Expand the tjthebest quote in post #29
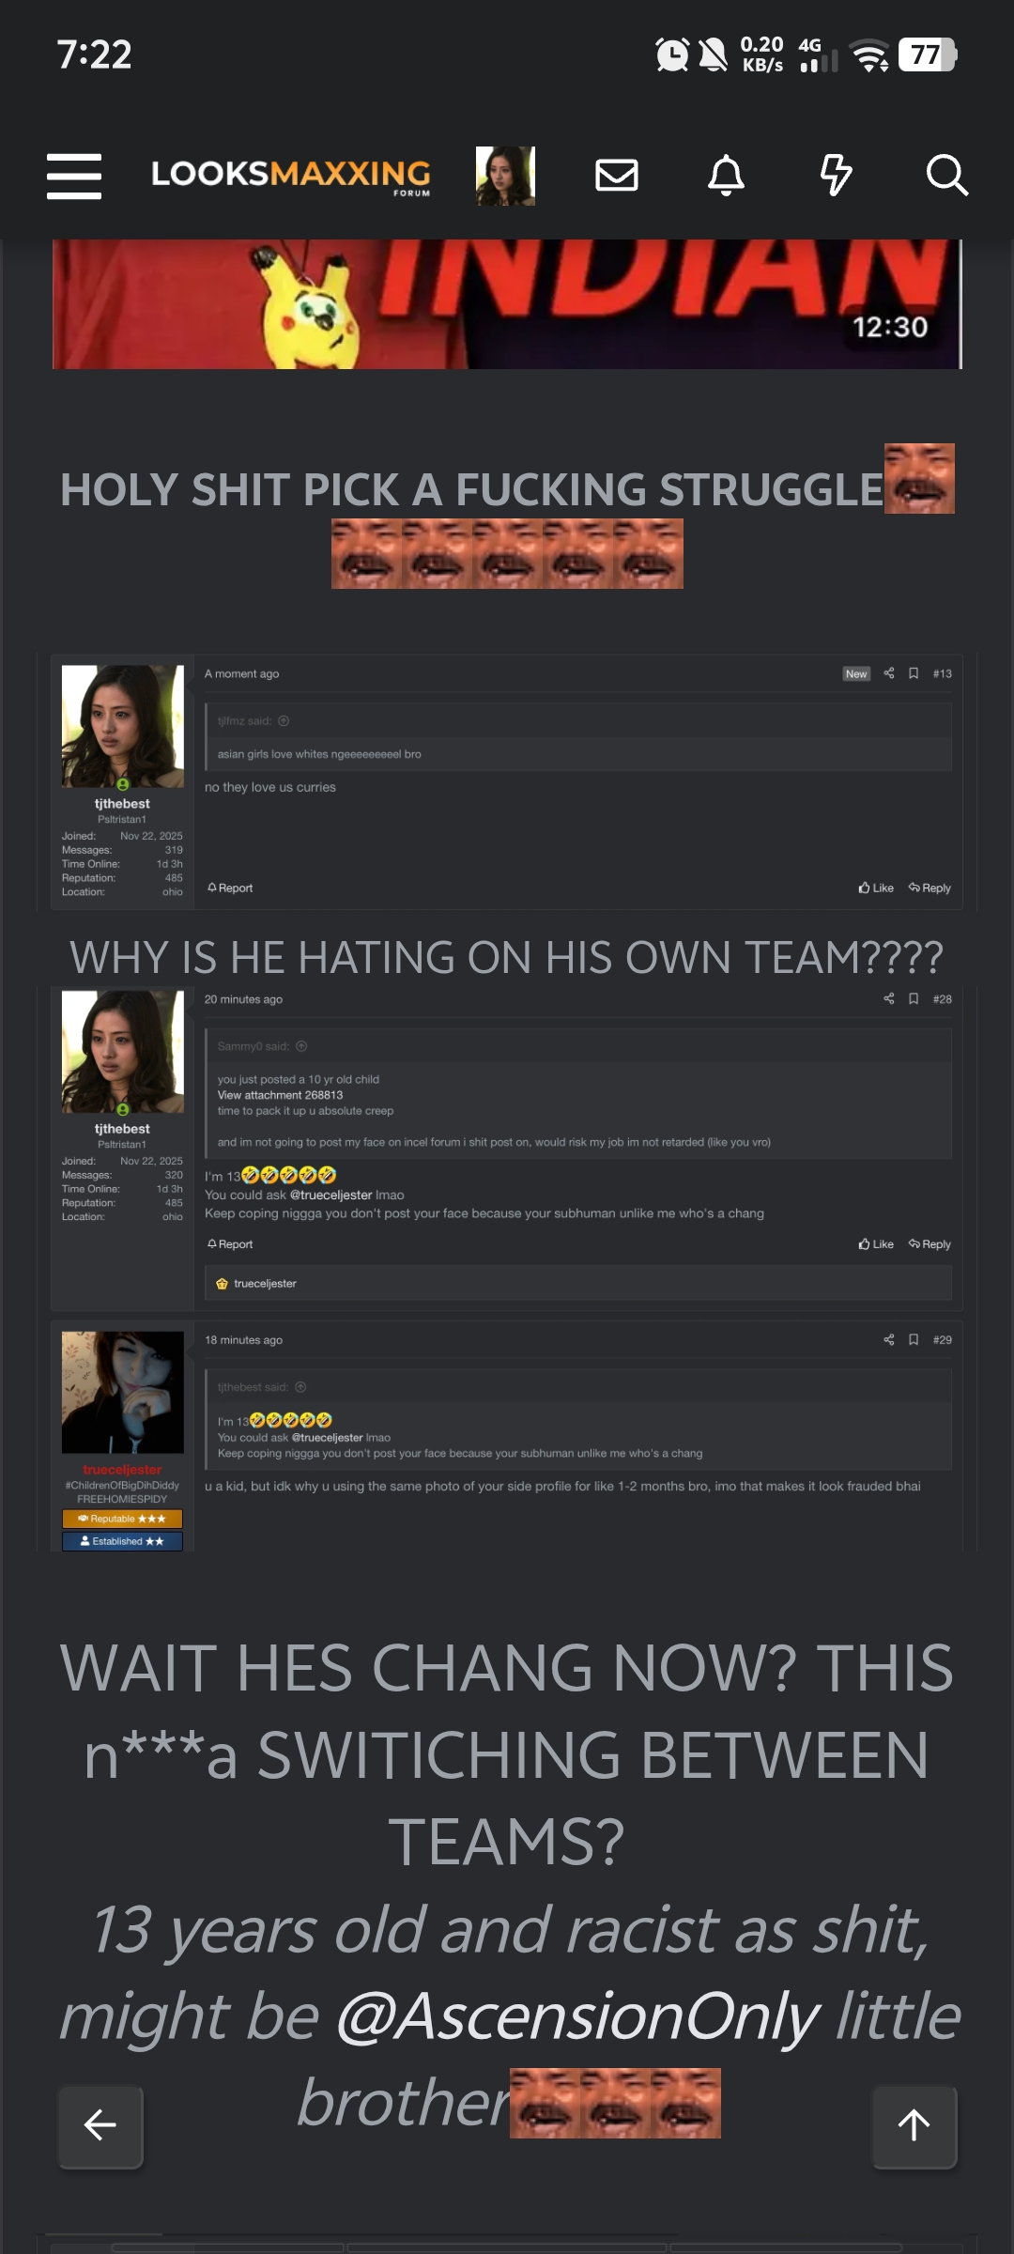The height and width of the screenshot is (2254, 1014). [300, 1387]
